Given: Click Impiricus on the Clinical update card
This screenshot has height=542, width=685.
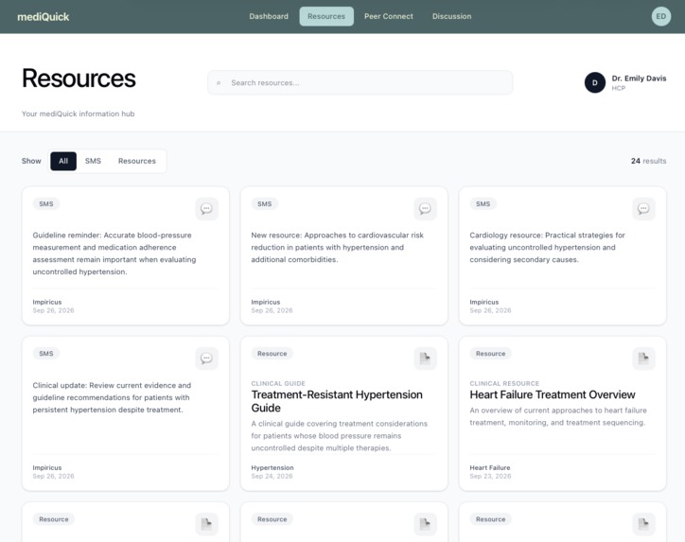Looking at the screenshot, I should (46, 468).
